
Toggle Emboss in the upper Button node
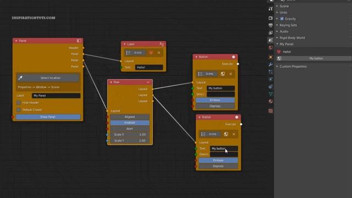[215, 100]
